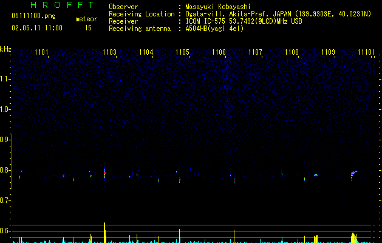Click the bright meteor echo near 1103
This screenshot has height=243, width=382.
[x=104, y=173]
